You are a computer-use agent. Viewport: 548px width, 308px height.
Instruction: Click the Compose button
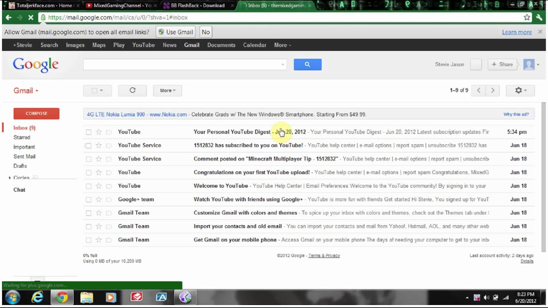coord(36,113)
